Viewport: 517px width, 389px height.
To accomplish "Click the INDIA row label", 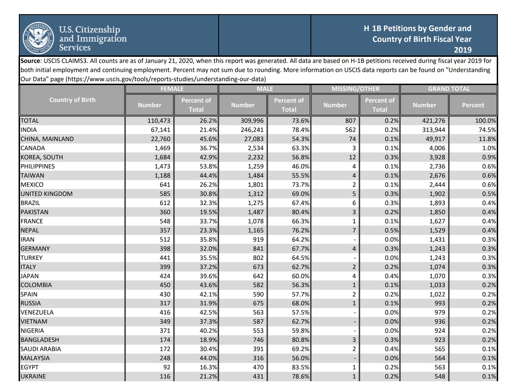I will [29, 130].
